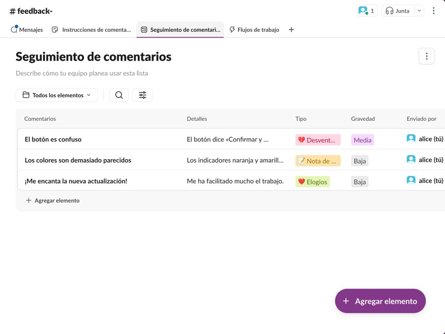This screenshot has width=445, height=334.
Task: Click the Comentarios column header
Action: tap(40, 119)
